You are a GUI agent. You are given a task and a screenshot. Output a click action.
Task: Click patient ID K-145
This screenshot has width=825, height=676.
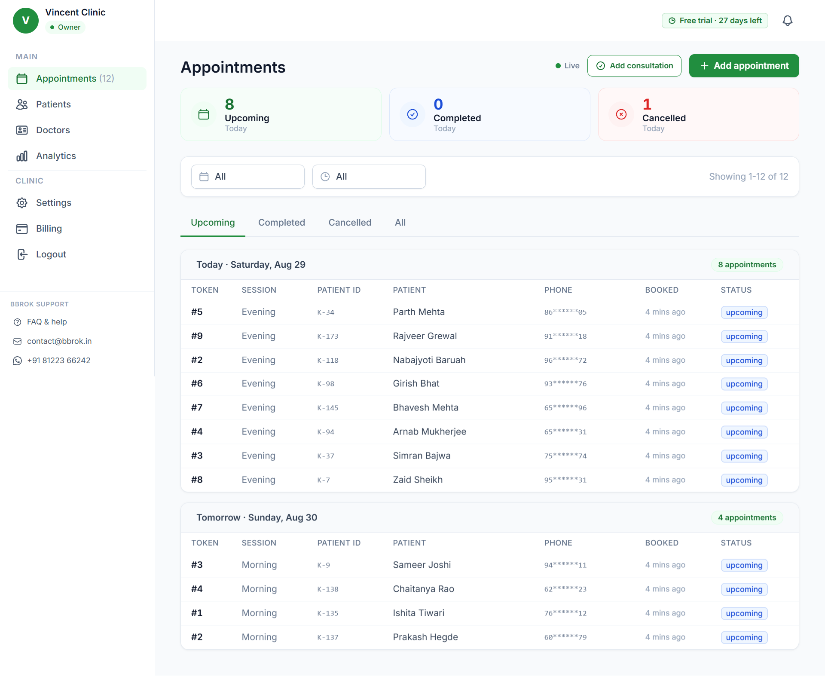tap(328, 408)
